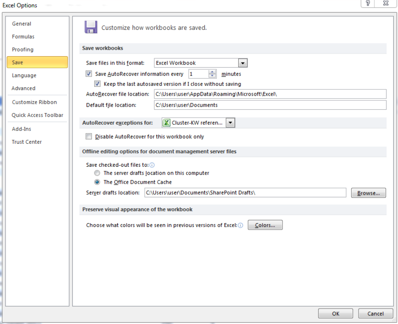Select the Save category
Image resolution: width=398 pixels, height=324 pixels.
37,62
